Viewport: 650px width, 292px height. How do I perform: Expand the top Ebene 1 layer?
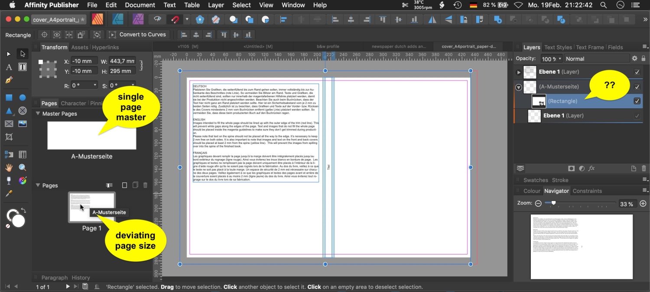(x=519, y=72)
